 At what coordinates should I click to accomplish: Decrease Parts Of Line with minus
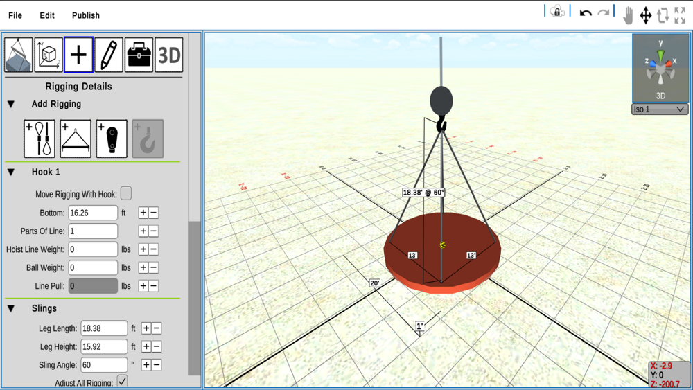(x=153, y=231)
